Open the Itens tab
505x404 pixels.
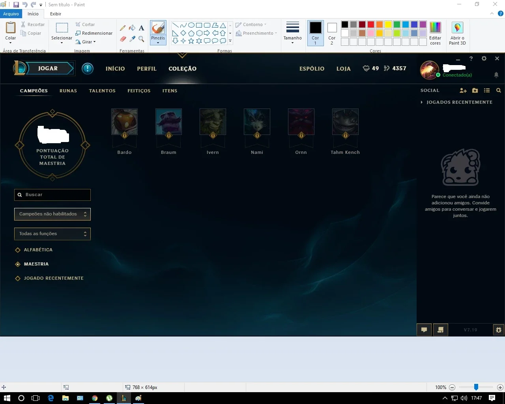pyautogui.click(x=170, y=91)
